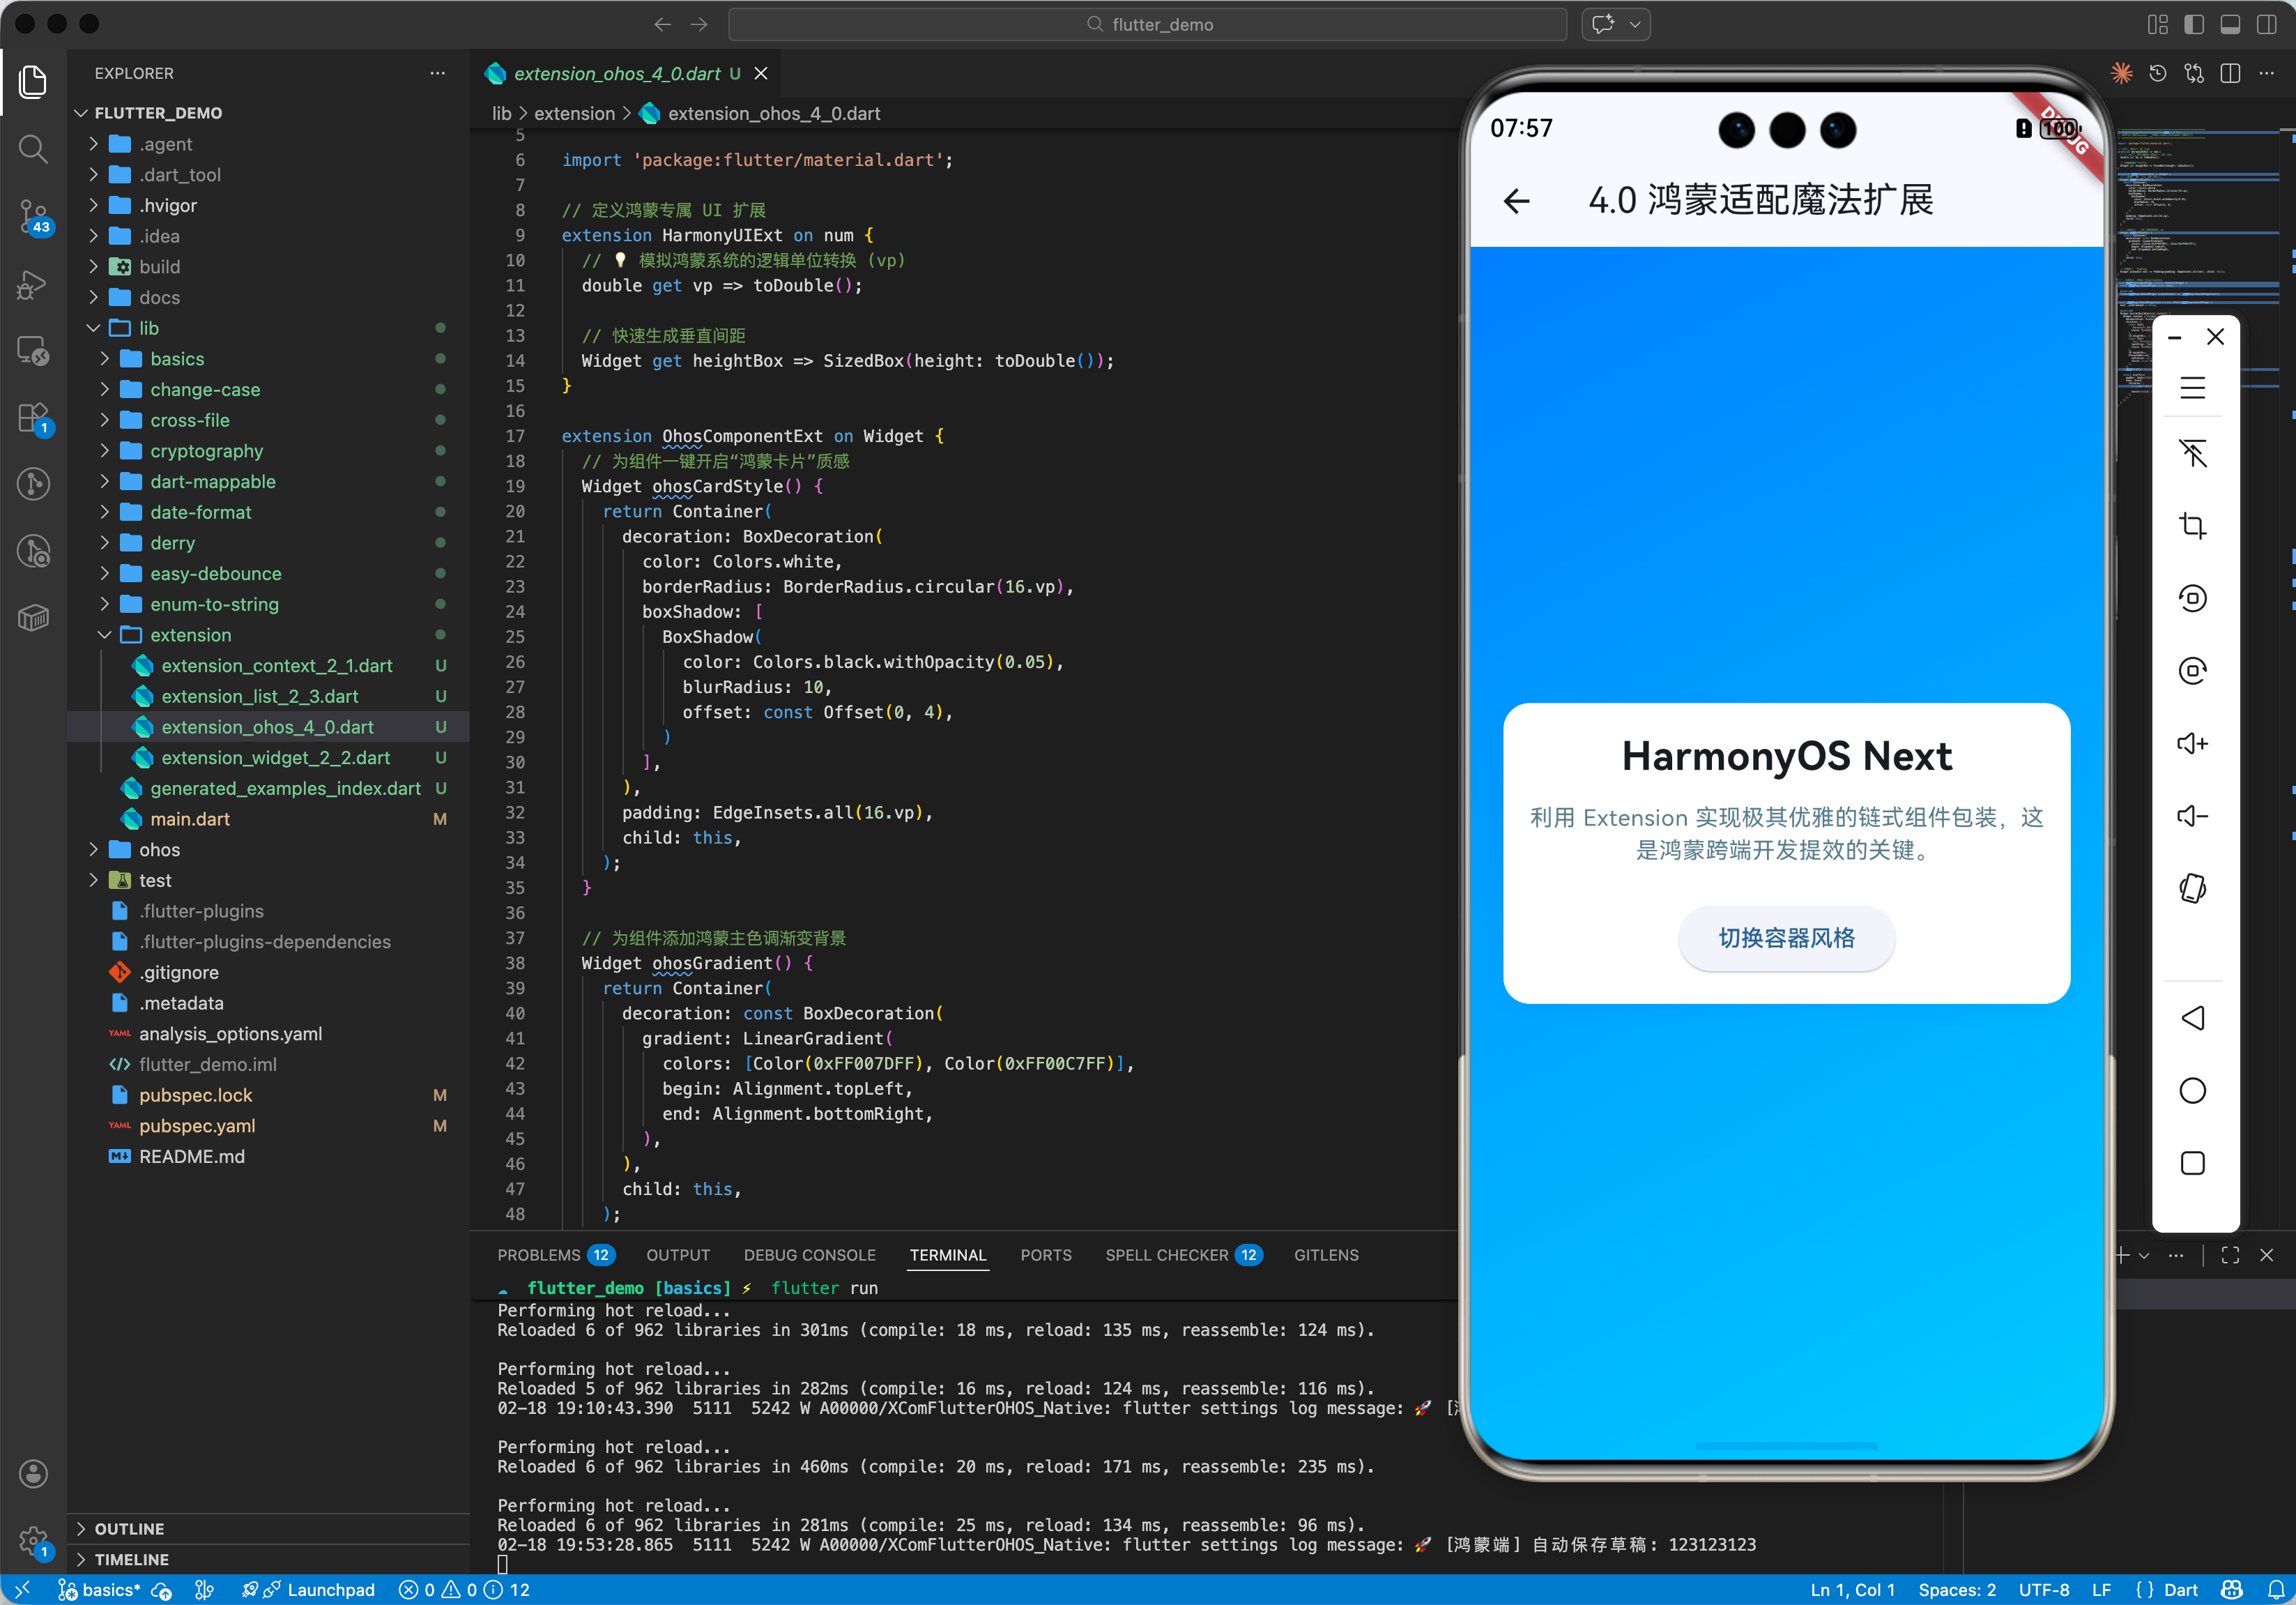This screenshot has height=1605, width=2296.
Task: Open the Run and Debug view
Action: pos(33,285)
